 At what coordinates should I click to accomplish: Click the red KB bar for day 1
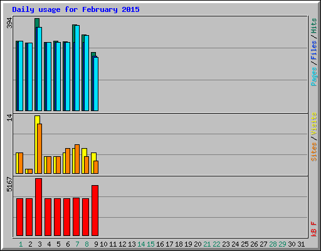[x=19, y=217]
